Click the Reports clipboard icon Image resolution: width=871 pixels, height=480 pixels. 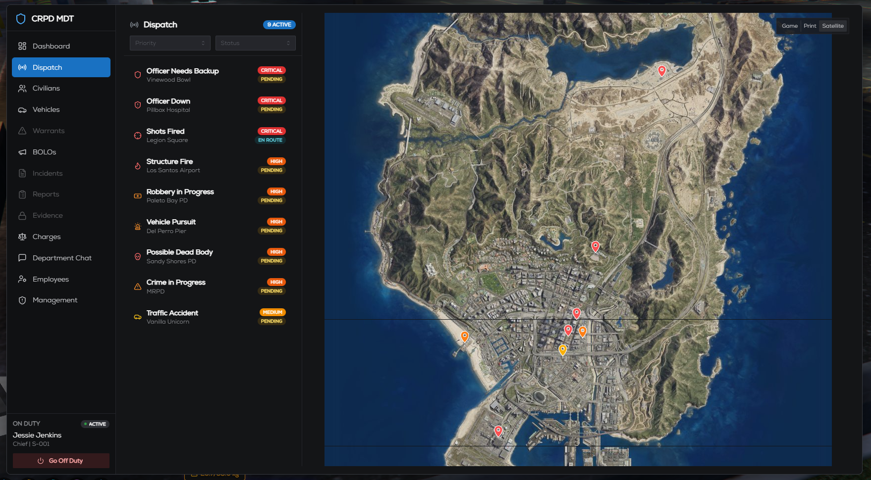click(22, 194)
